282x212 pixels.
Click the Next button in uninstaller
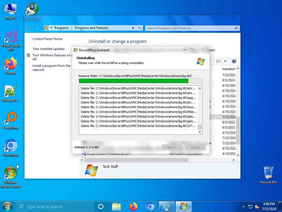[x=172, y=147]
